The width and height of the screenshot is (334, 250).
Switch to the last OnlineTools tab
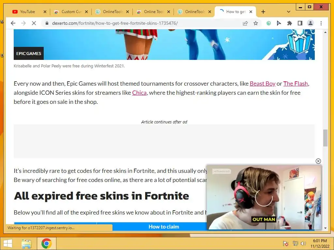coord(194,12)
